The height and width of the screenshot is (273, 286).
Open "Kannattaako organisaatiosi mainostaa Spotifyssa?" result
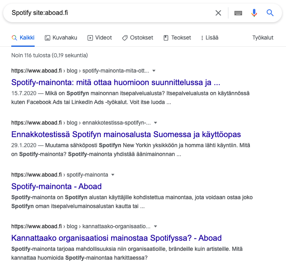pyautogui.click(x=116, y=238)
